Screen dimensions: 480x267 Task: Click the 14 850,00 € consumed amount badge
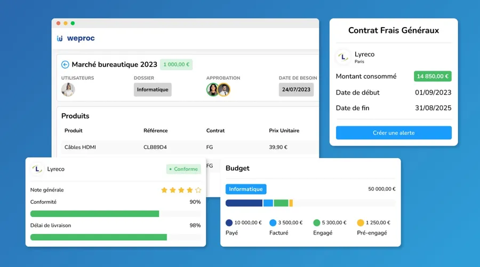click(433, 76)
